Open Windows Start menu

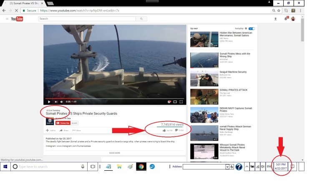tap(5, 167)
